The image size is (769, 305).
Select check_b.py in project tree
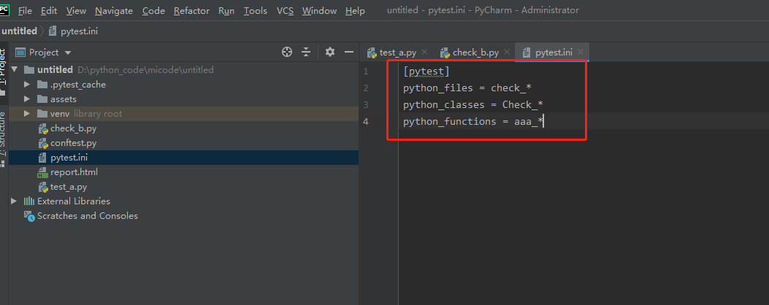click(x=73, y=129)
